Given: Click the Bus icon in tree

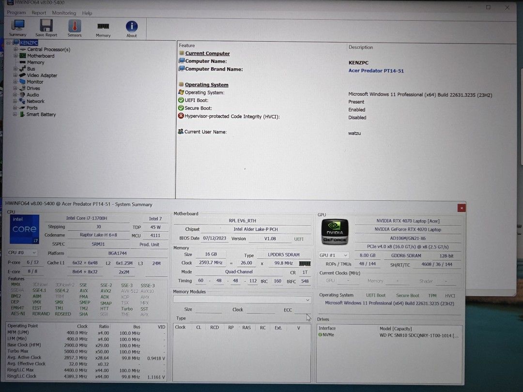Looking at the screenshot, I should (x=23, y=69).
